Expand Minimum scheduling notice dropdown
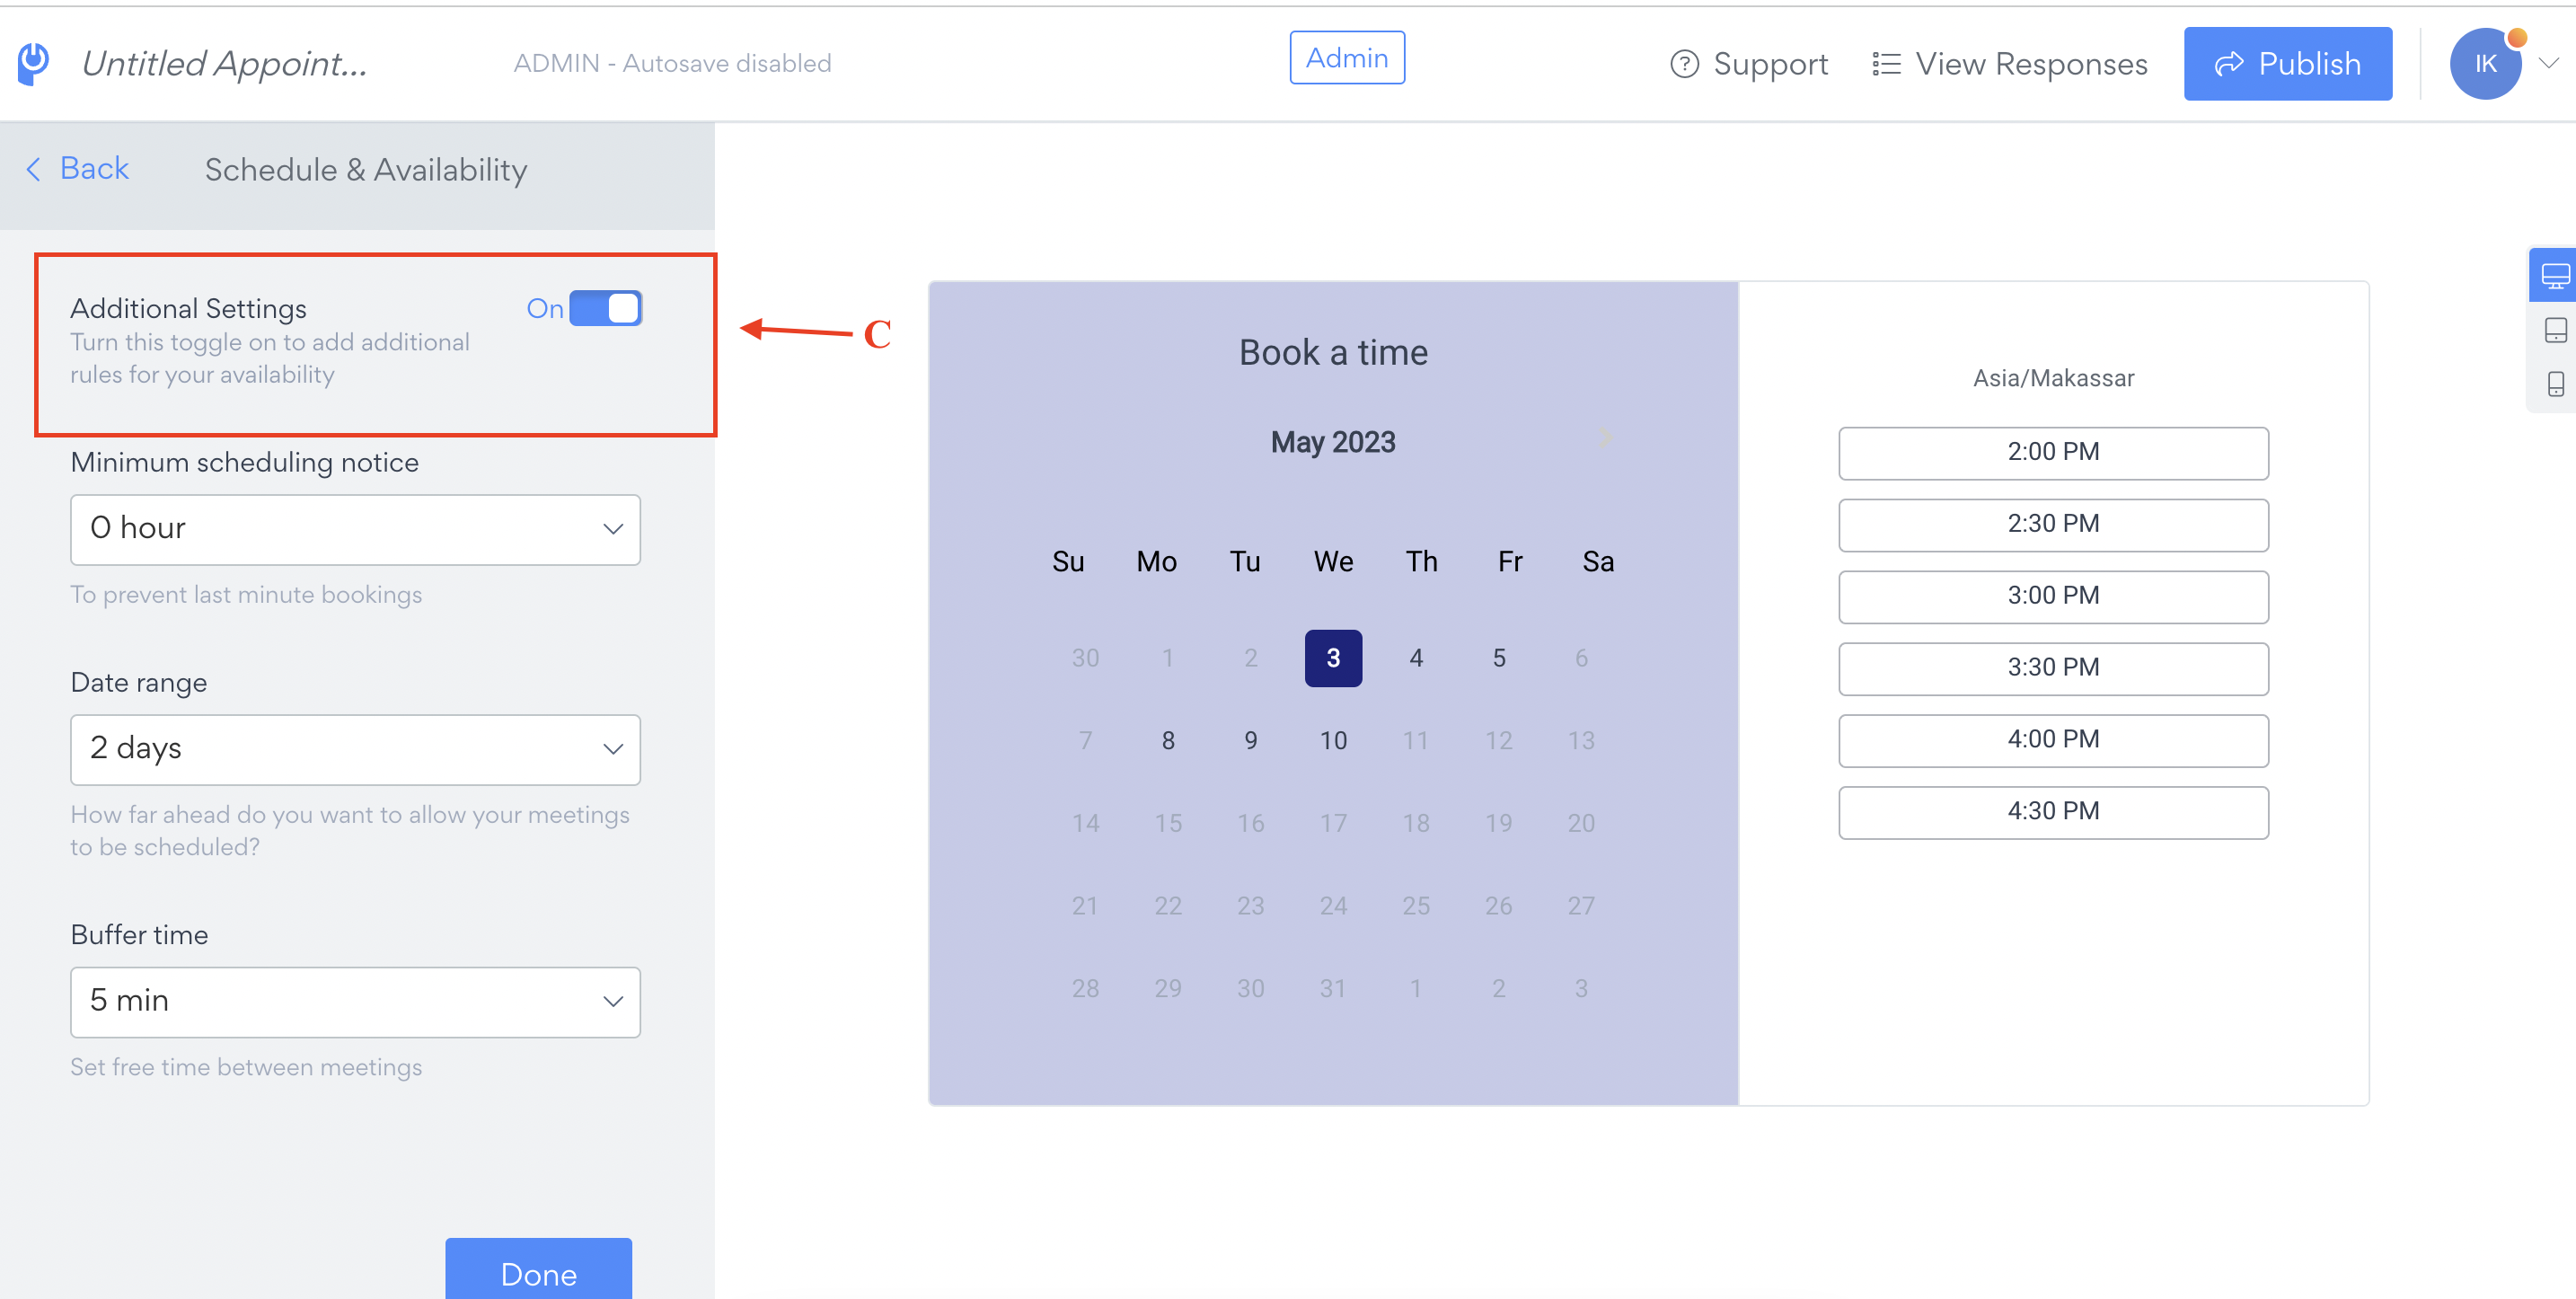Viewport: 2576px width, 1299px height. click(355, 529)
